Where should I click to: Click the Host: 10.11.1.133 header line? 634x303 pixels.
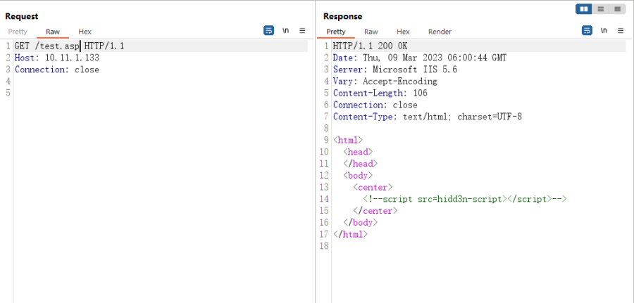tap(57, 58)
